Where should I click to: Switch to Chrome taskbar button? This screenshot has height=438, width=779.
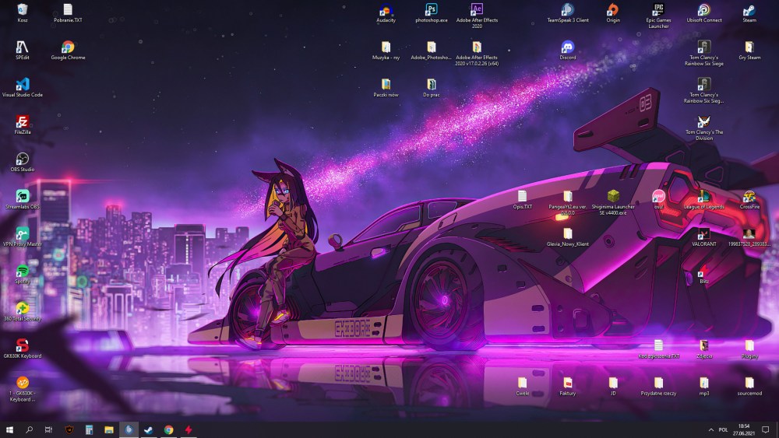tap(168, 429)
